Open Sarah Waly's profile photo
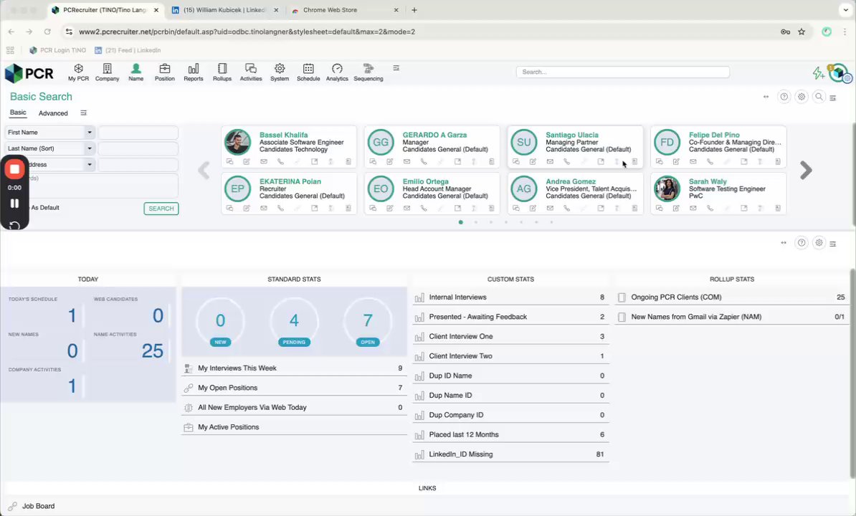 (x=667, y=188)
